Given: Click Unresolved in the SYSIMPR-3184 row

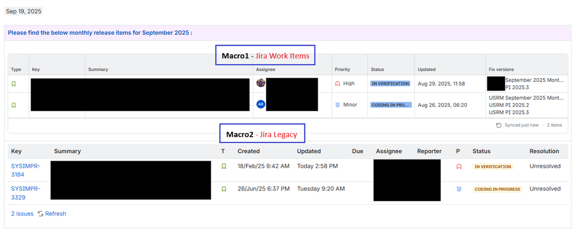Looking at the screenshot, I should click(x=545, y=166).
